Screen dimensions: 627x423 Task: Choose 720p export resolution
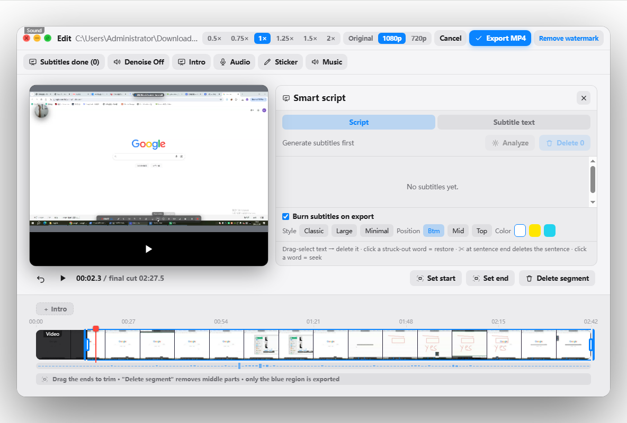[x=419, y=39]
